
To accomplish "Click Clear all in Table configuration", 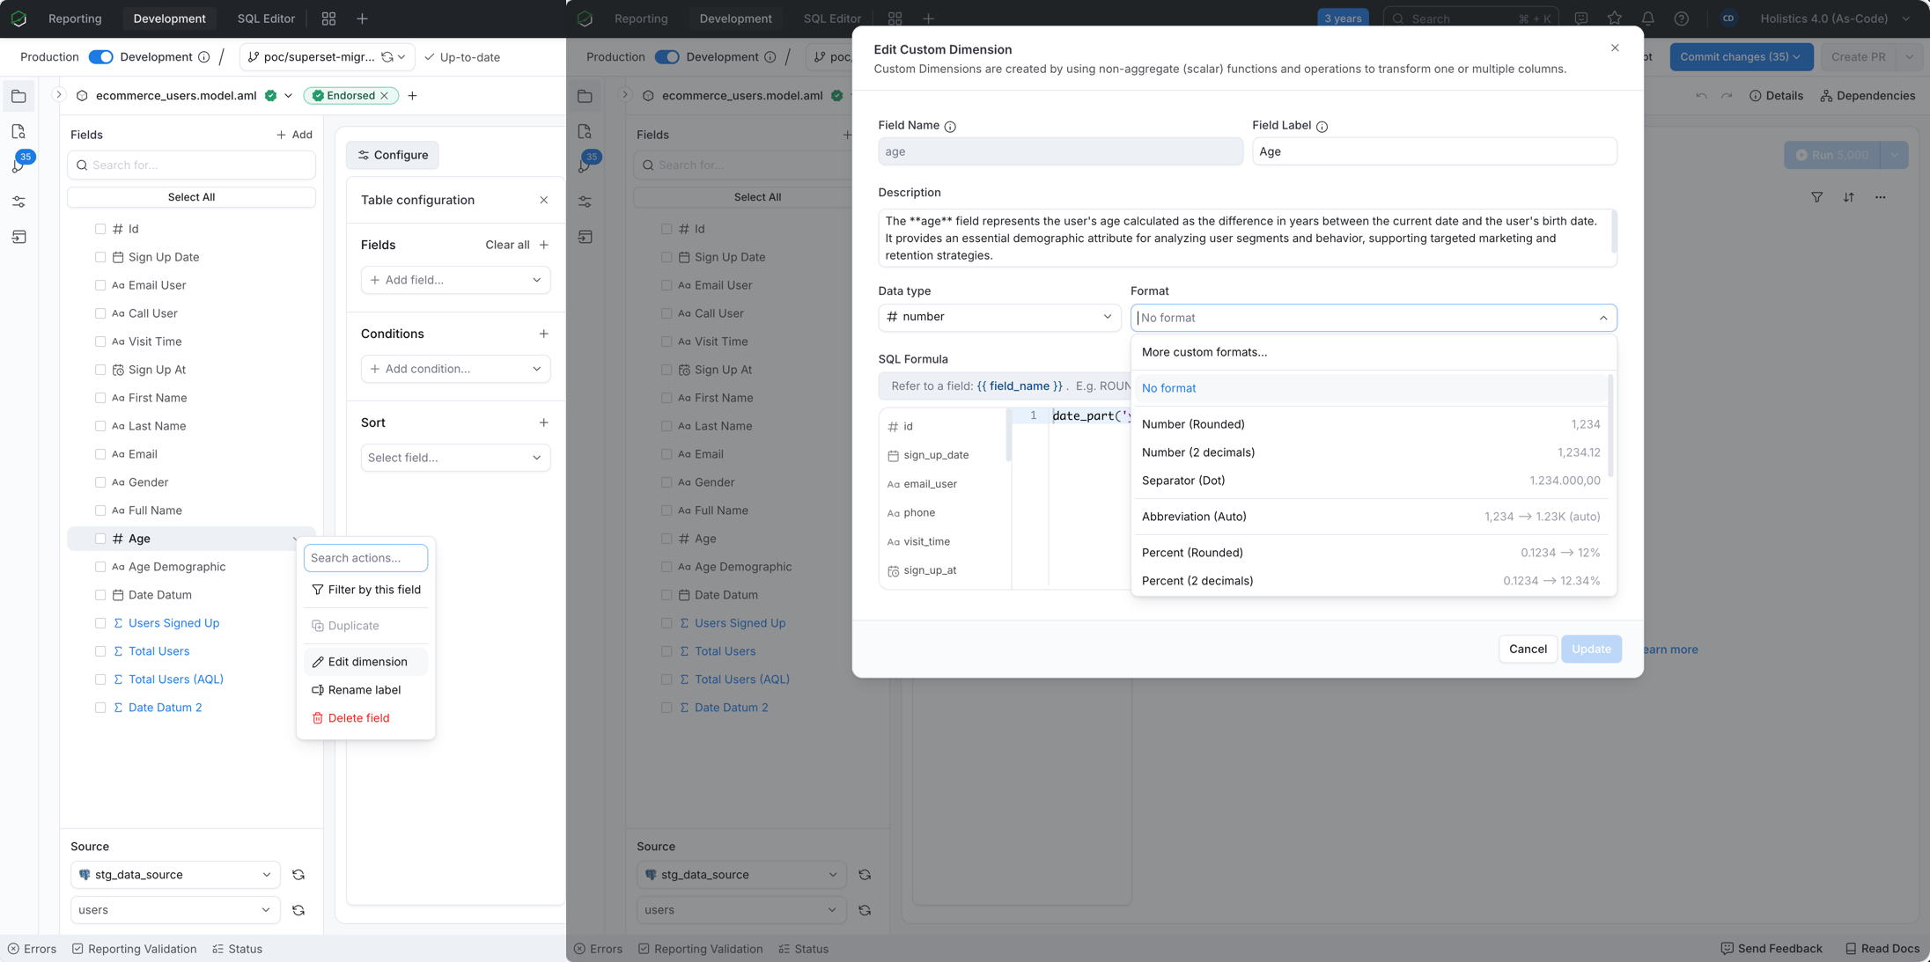I will (x=507, y=245).
